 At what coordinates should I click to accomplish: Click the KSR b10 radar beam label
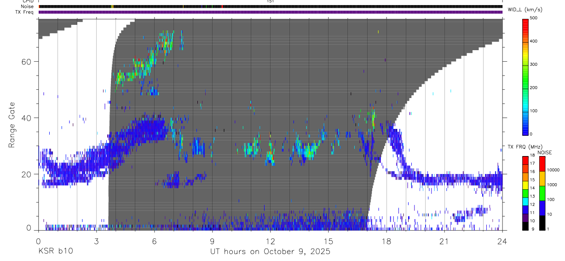pos(55,251)
